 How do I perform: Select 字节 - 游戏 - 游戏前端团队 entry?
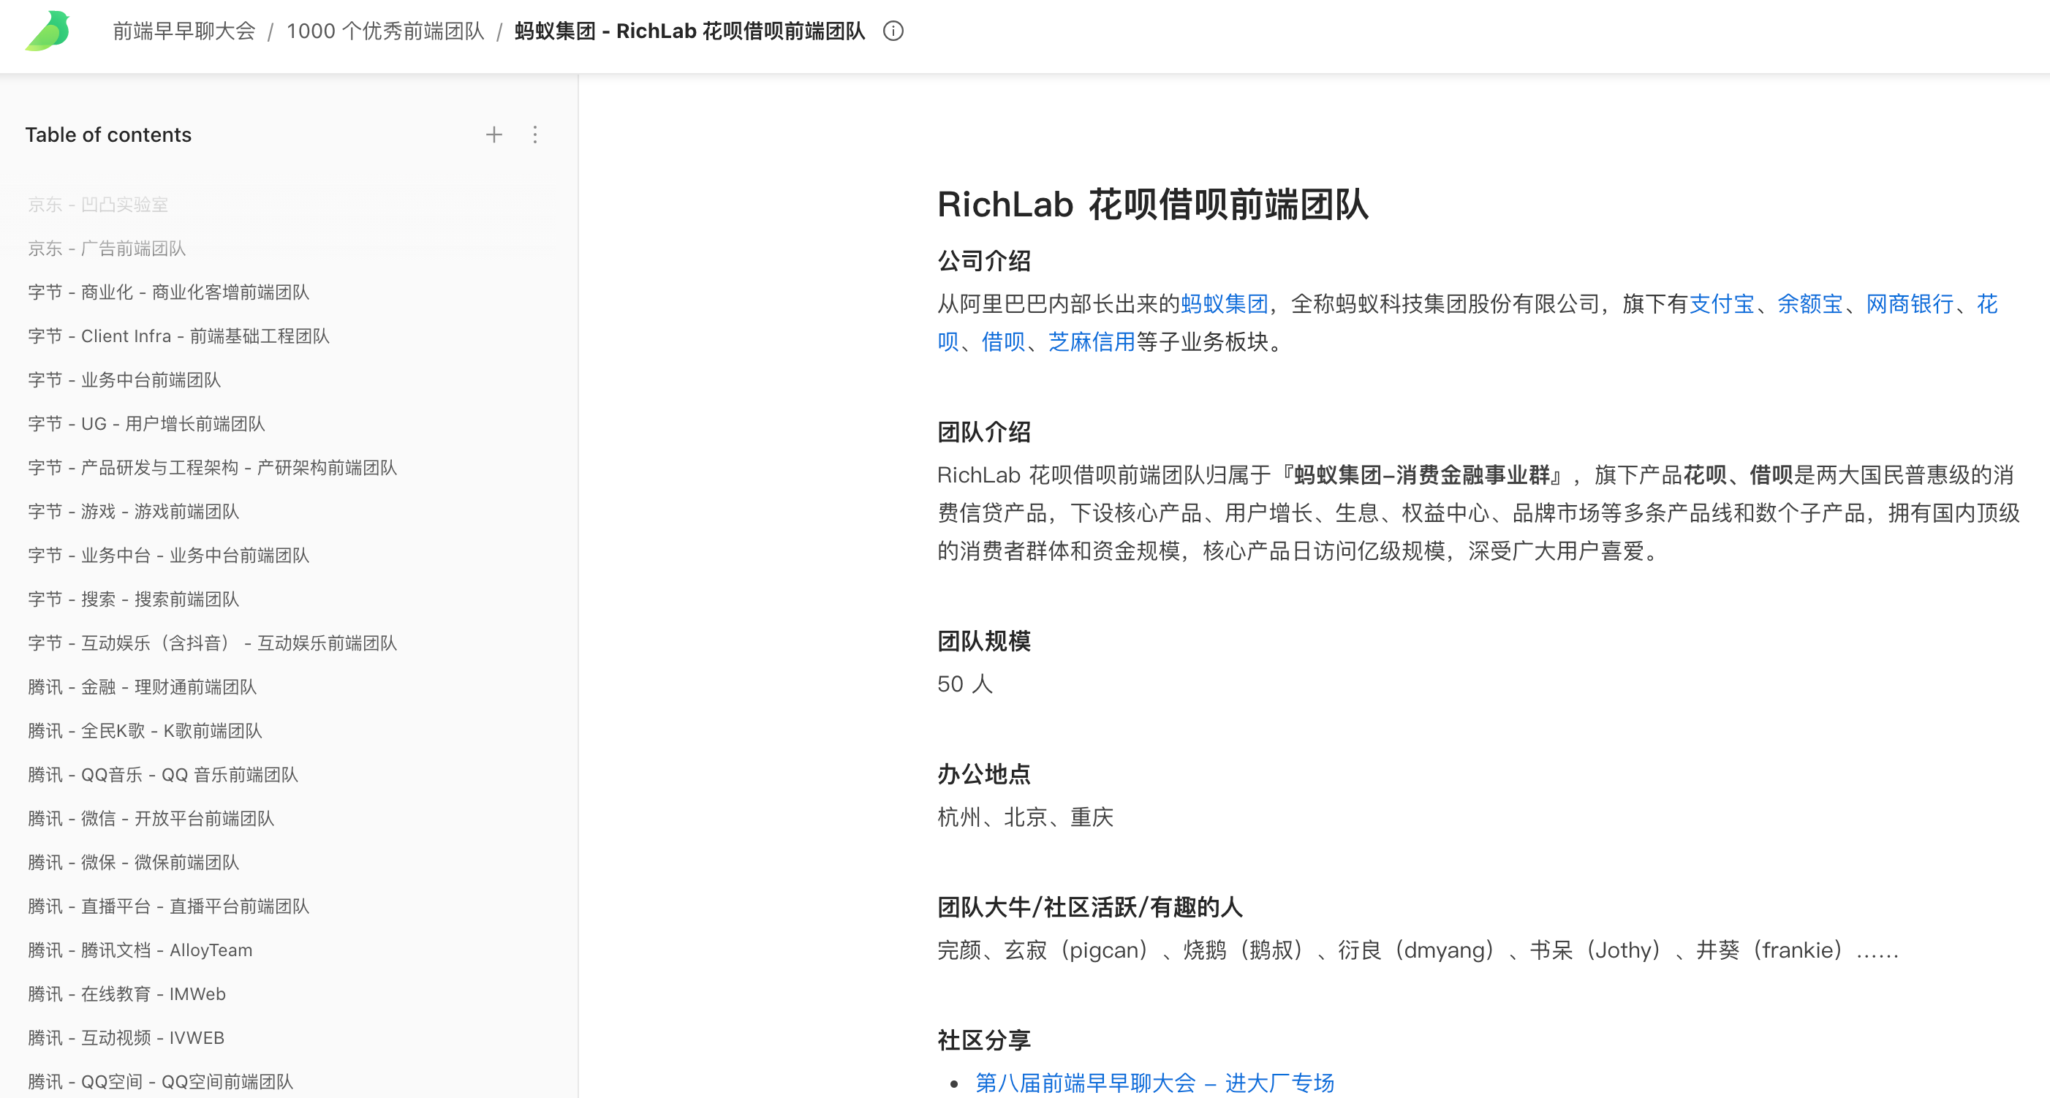coord(133,512)
